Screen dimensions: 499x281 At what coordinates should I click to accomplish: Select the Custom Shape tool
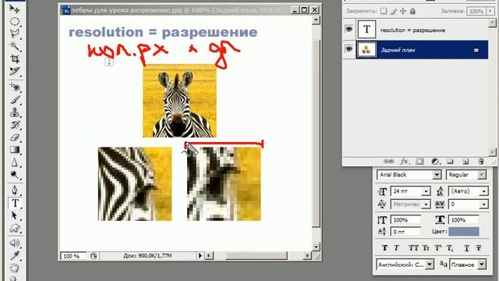pos(14,228)
